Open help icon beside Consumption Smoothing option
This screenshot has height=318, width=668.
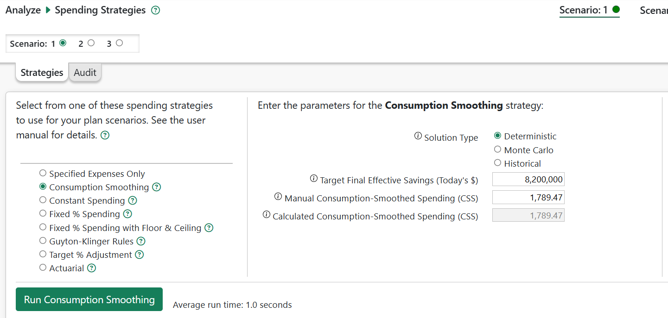157,187
